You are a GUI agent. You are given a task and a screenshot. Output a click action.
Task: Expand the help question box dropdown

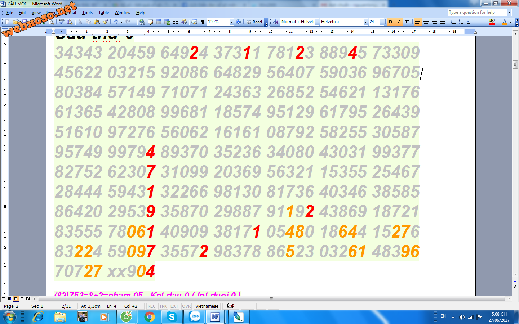point(509,12)
